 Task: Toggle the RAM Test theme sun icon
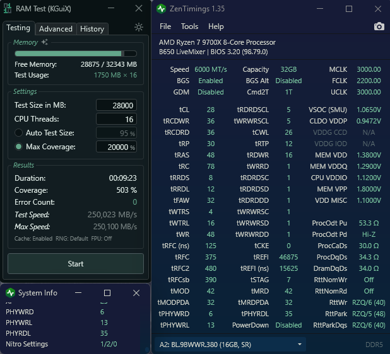[x=139, y=27]
